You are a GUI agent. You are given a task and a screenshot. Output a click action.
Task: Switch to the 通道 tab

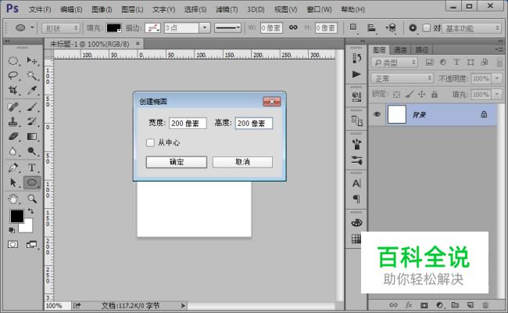[400, 49]
